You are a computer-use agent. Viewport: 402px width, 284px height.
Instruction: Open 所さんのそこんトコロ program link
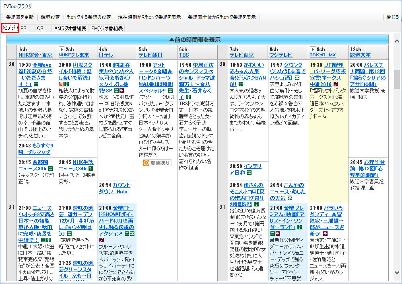[x=247, y=195]
